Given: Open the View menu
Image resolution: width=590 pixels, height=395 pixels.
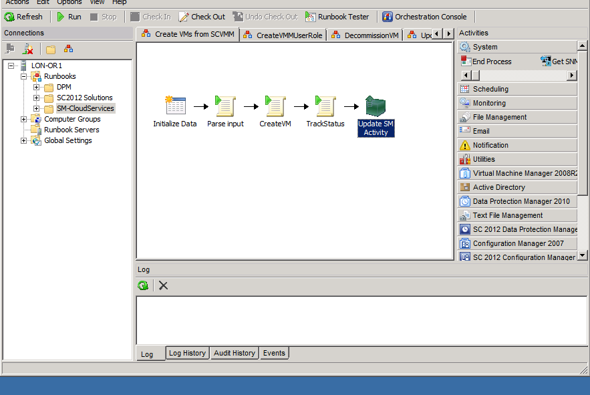Looking at the screenshot, I should click(x=97, y=2).
